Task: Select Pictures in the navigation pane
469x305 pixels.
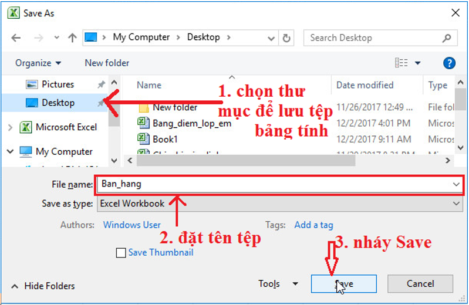Action: pyautogui.click(x=58, y=84)
